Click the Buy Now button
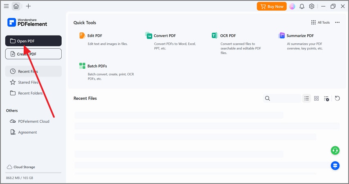This screenshot has width=349, height=184. 271,7
